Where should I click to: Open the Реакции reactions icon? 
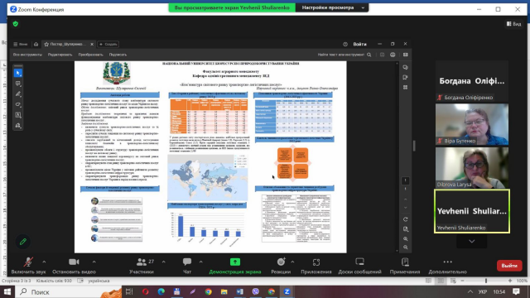(281, 262)
